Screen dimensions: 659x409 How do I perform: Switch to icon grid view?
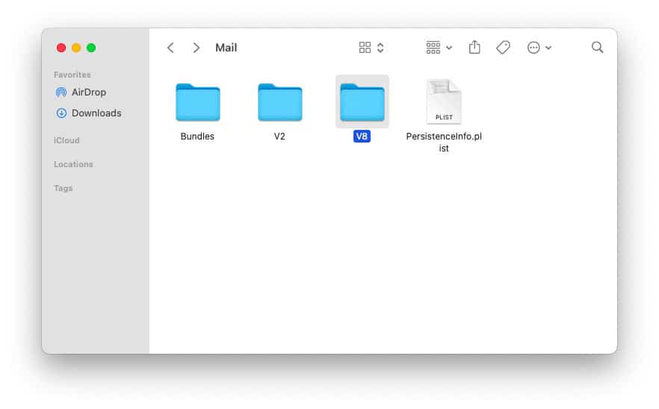365,48
